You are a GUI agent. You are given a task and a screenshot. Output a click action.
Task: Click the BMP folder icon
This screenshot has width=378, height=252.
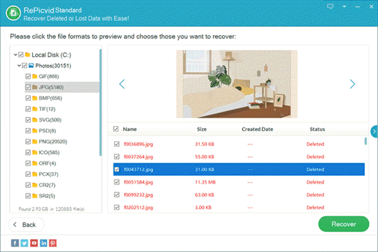coord(35,98)
